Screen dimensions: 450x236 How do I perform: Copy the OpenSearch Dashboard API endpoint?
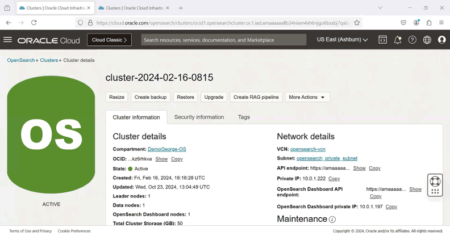click(376, 196)
